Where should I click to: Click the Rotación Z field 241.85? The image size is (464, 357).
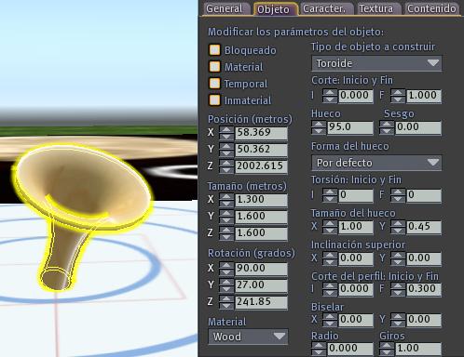tap(261, 302)
